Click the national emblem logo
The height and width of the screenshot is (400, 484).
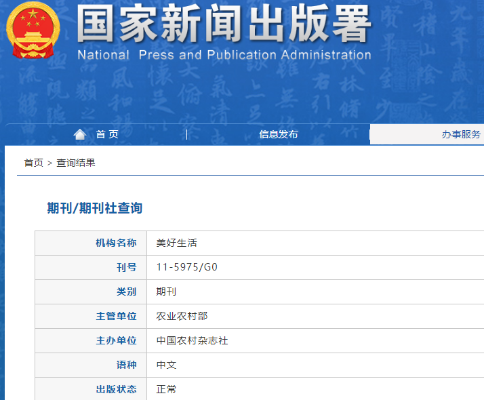pyautogui.click(x=33, y=31)
